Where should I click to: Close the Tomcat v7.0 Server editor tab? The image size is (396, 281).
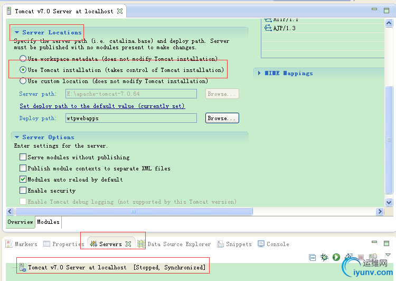coord(120,11)
